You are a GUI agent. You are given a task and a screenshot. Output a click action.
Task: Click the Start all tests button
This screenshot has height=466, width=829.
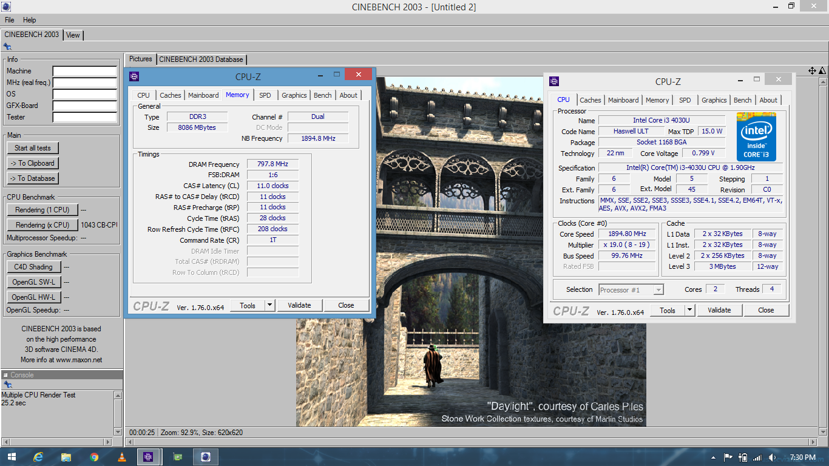(33, 148)
